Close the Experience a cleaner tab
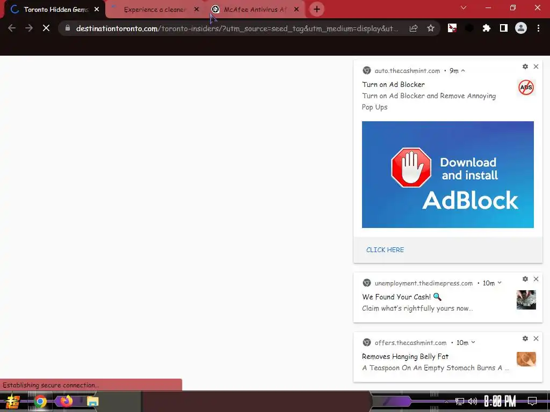Screen dimensions: 550x412 point(197,10)
